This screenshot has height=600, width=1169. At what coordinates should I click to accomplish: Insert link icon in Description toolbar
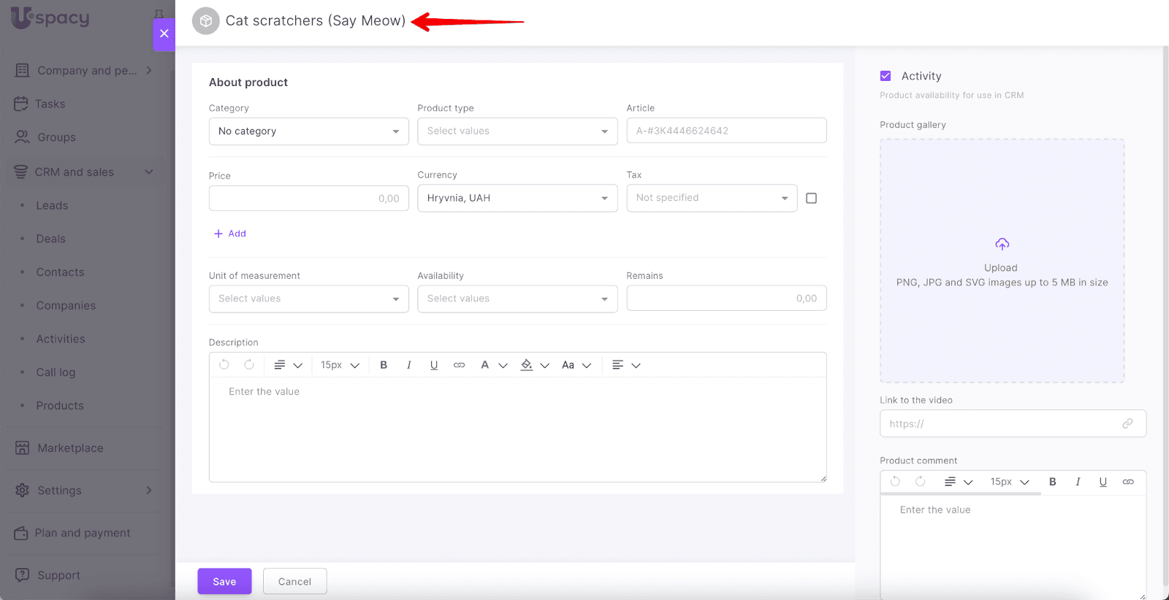point(459,365)
